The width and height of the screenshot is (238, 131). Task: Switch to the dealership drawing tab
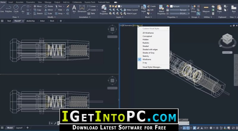31,21
